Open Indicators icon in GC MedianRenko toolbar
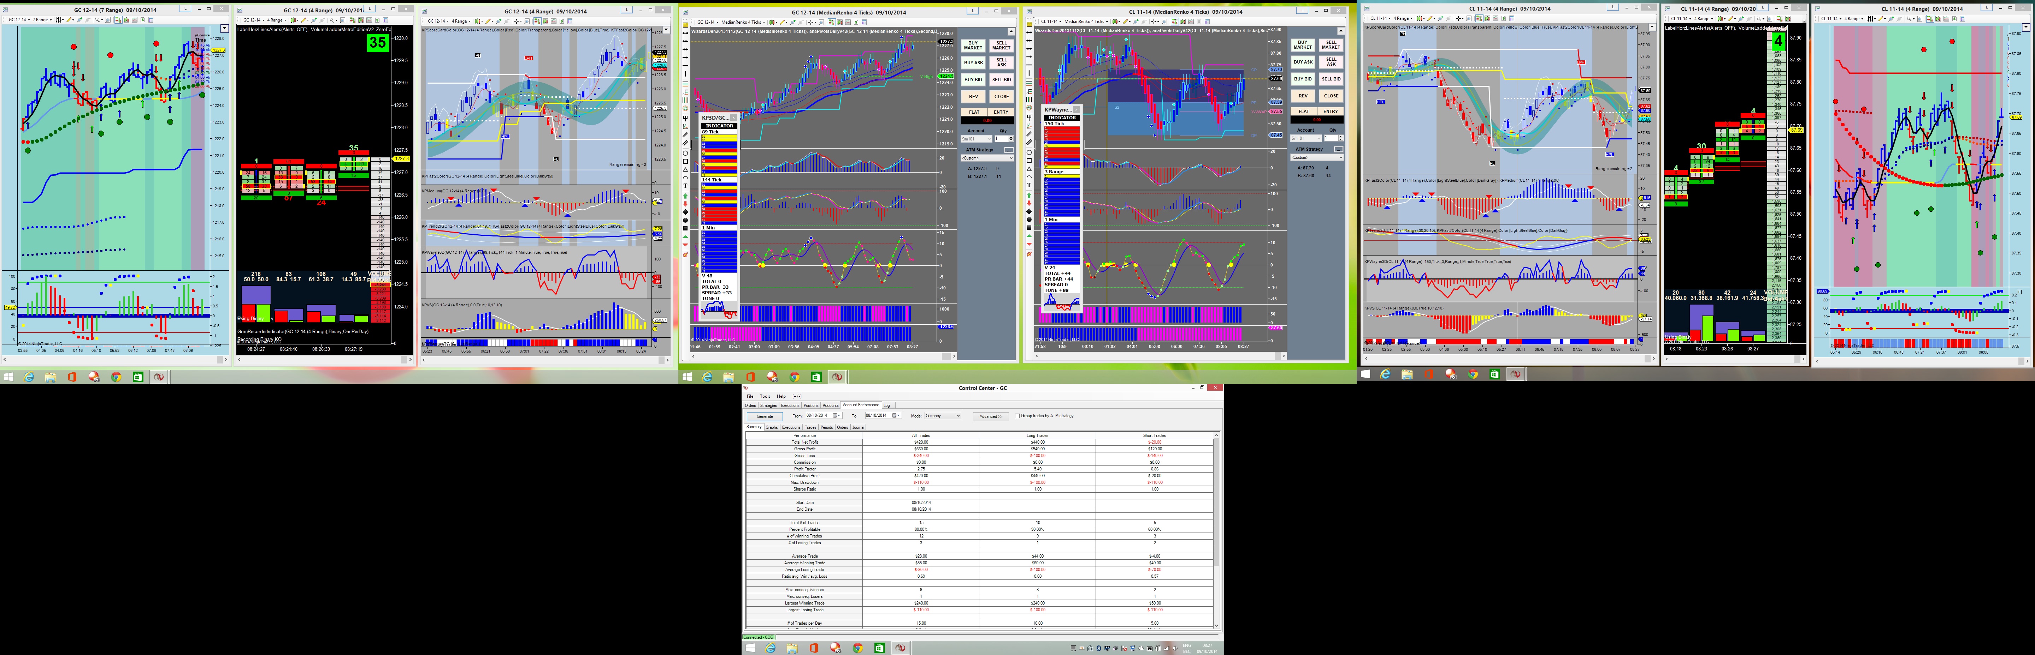Viewport: 2035px width, 655px height. (848, 22)
